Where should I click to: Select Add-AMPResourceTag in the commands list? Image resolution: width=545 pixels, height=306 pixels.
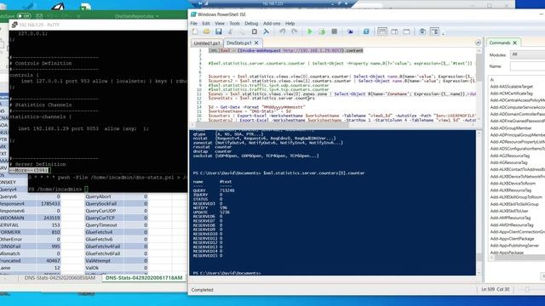[x=510, y=218]
